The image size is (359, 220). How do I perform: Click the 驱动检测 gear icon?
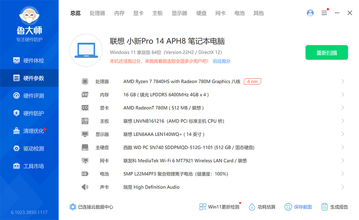16,148
